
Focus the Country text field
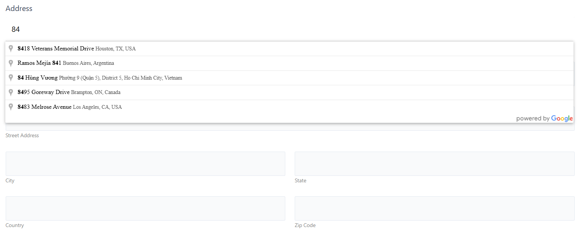[x=145, y=208]
